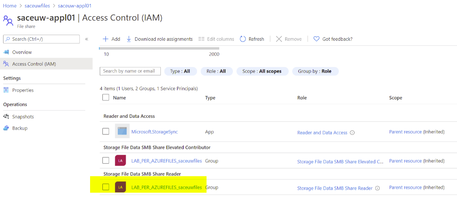Refresh the role assignments list
The width and height of the screenshot is (457, 201).
coord(256,39)
